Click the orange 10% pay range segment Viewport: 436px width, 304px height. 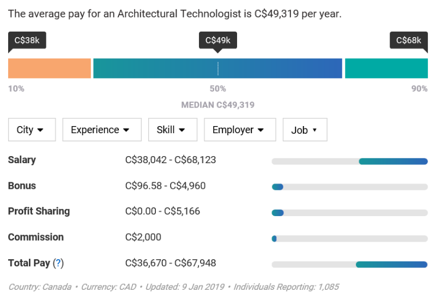pyautogui.click(x=50, y=68)
